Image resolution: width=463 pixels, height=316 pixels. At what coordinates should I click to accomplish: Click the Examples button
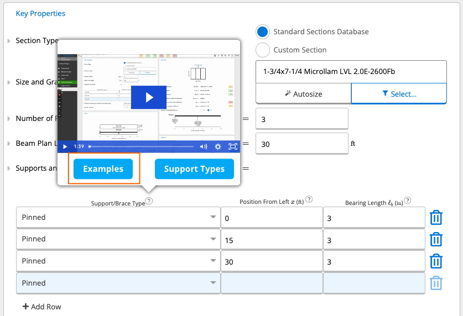point(103,169)
